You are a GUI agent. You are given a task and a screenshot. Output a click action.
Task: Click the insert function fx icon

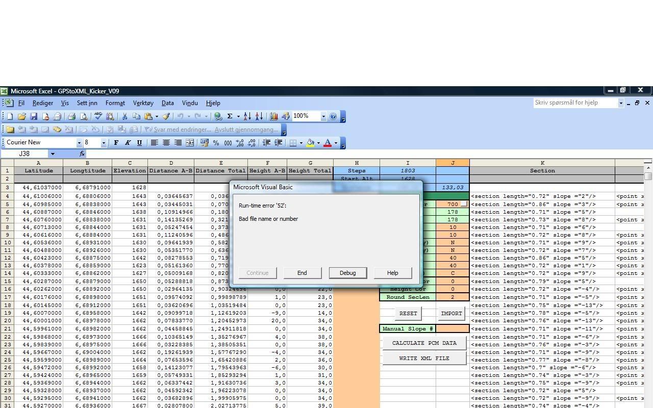click(x=82, y=154)
